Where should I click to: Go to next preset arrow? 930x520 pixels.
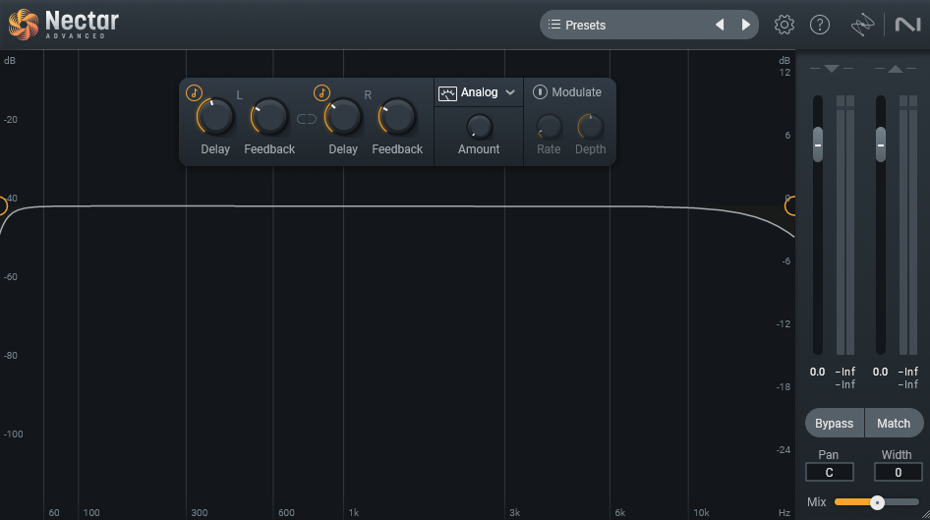click(745, 25)
